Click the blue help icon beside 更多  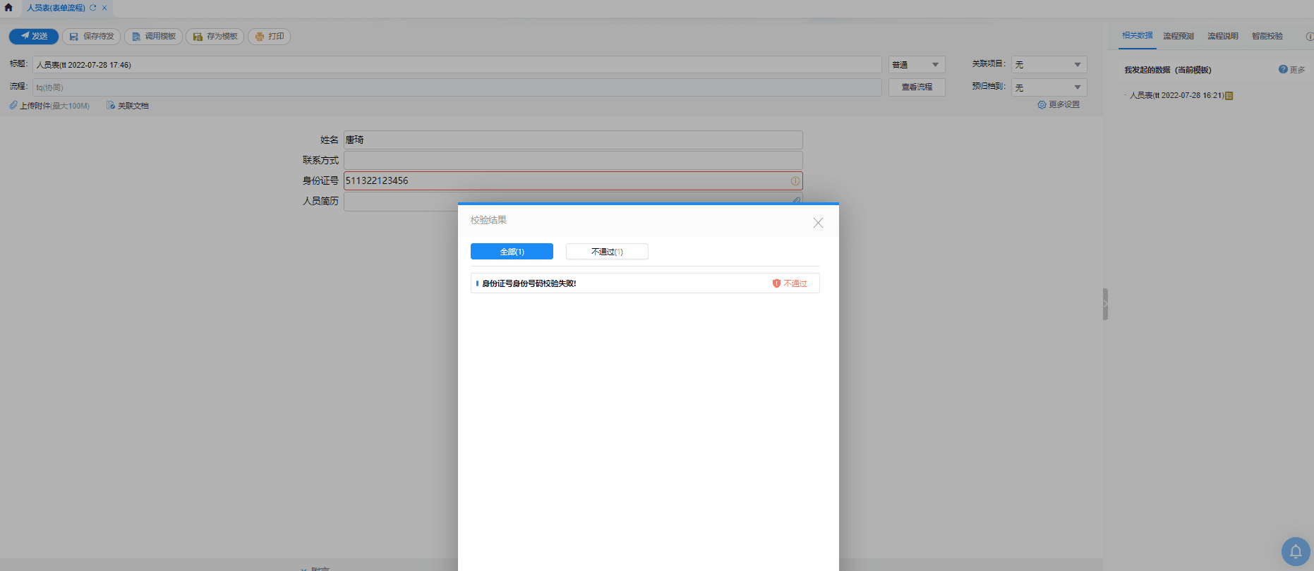pos(1283,69)
